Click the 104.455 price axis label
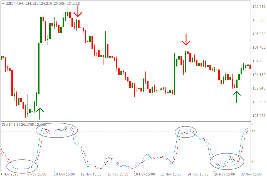Screen dimensions: 267x178 (x=259, y=61)
